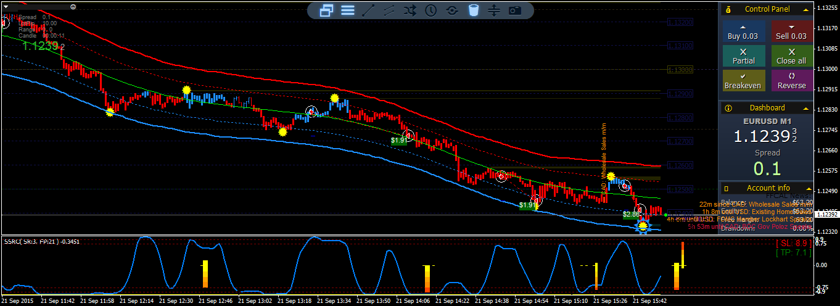
Task: Click the circled trade marker above first $1.91
Action: [x=408, y=135]
